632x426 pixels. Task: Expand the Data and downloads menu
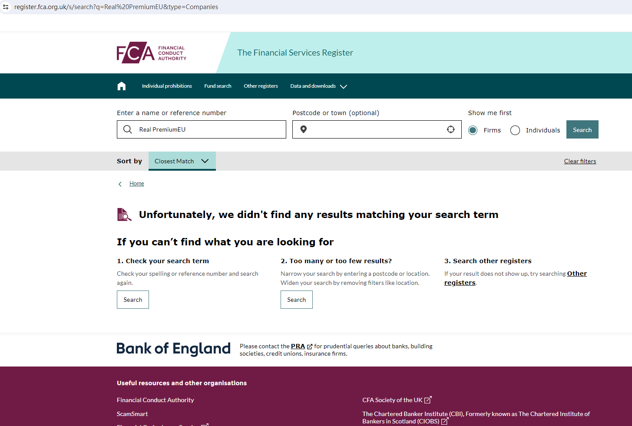pyautogui.click(x=318, y=86)
